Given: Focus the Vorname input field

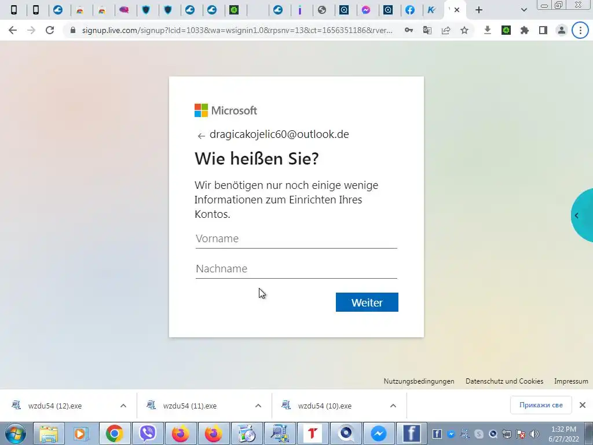Looking at the screenshot, I should tap(296, 239).
